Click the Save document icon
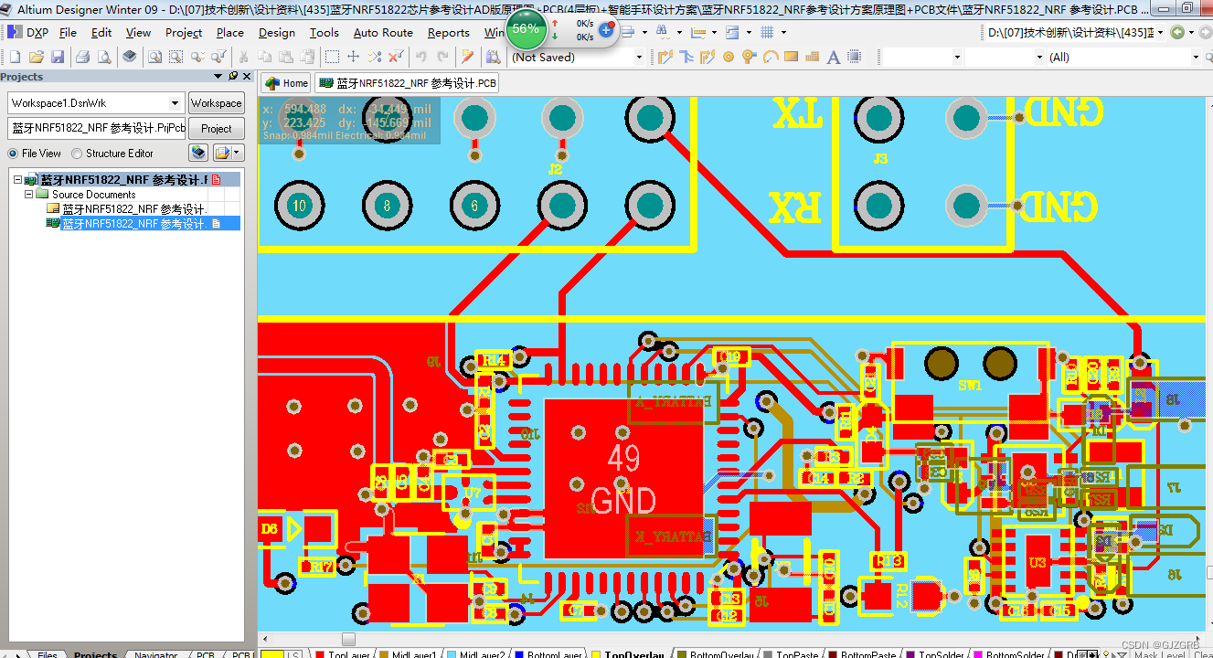Screen dimensions: 1213x658 tap(58, 56)
